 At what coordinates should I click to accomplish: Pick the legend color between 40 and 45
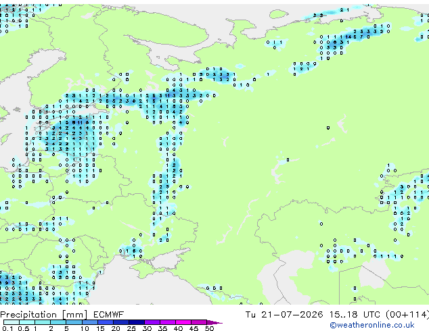pyautogui.click(x=183, y=322)
